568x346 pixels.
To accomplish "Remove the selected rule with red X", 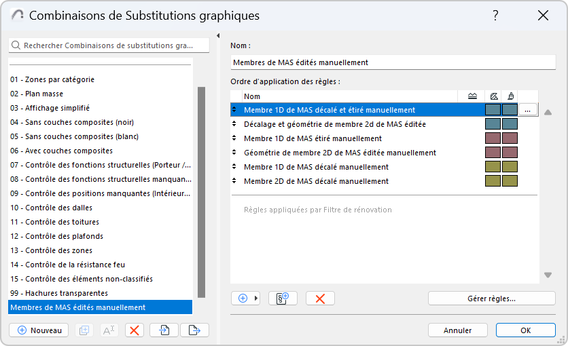I will [x=320, y=299].
